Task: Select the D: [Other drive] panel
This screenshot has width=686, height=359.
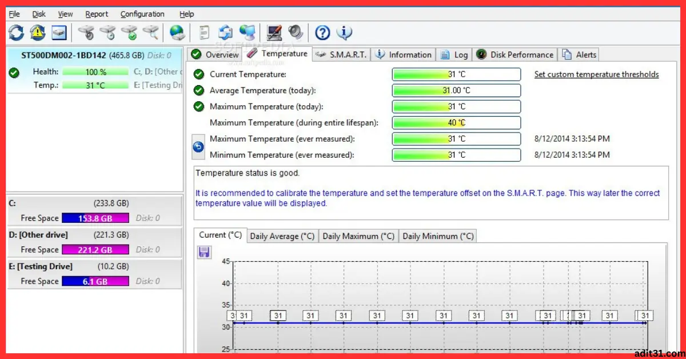Action: point(94,242)
